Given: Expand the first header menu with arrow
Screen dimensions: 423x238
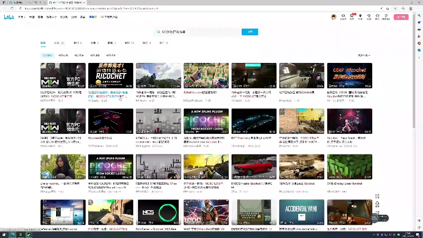Looking at the screenshot, I should [22, 17].
